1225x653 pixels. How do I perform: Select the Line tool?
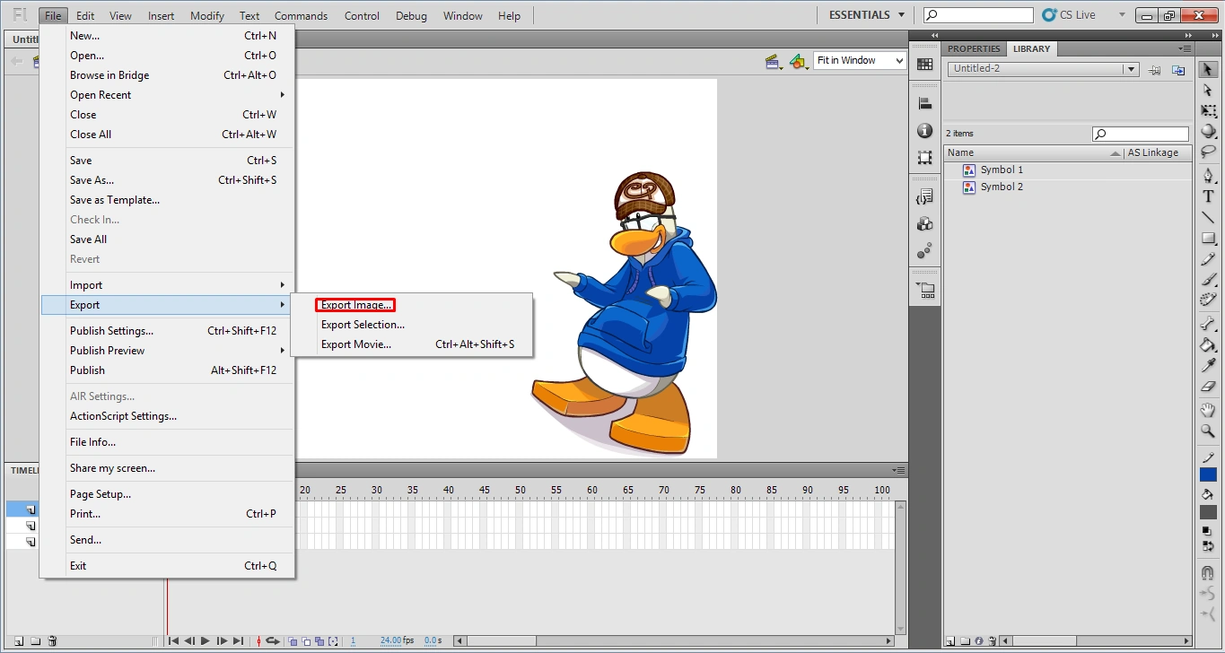[1208, 217]
